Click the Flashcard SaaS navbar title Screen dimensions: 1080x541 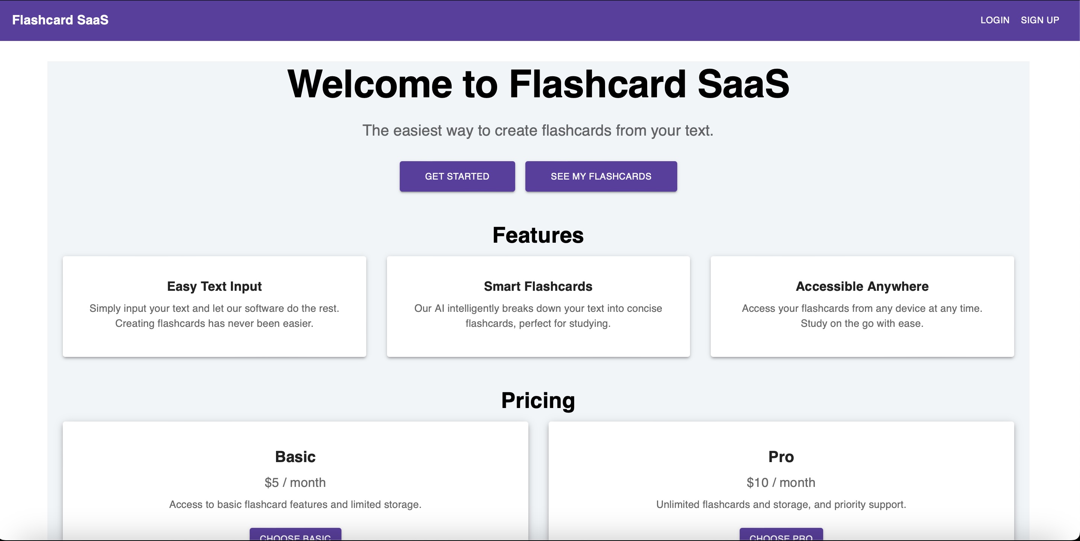click(x=60, y=20)
